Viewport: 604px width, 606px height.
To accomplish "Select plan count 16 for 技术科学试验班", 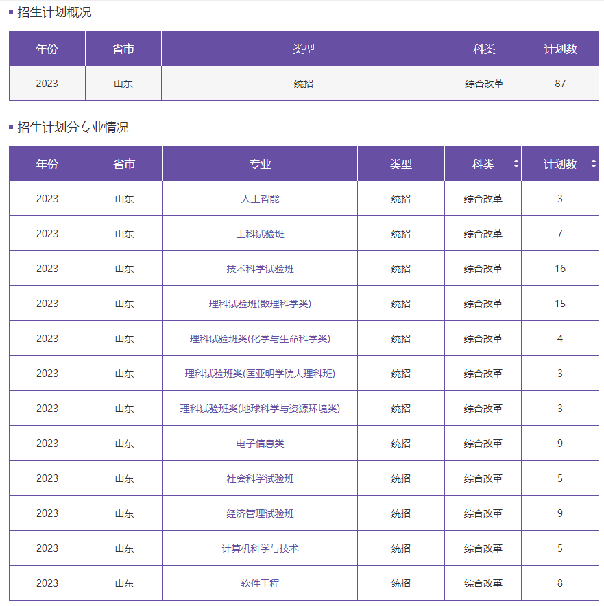I will tap(560, 269).
